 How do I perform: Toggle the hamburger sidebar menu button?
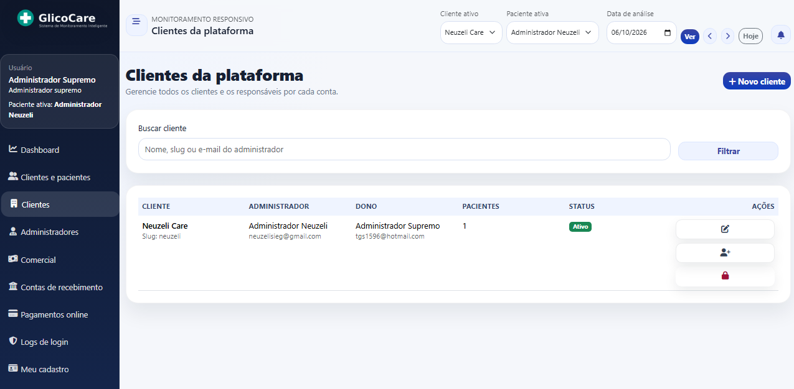[x=136, y=25]
